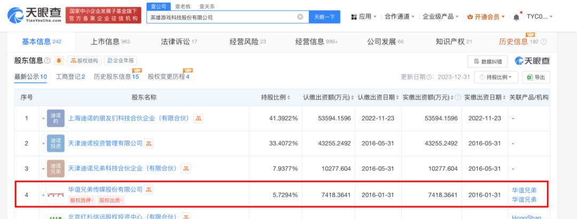Open 上海迪诺的朋友们科技合伙企业 link
Screen dimensions: 577x219
click(x=129, y=118)
